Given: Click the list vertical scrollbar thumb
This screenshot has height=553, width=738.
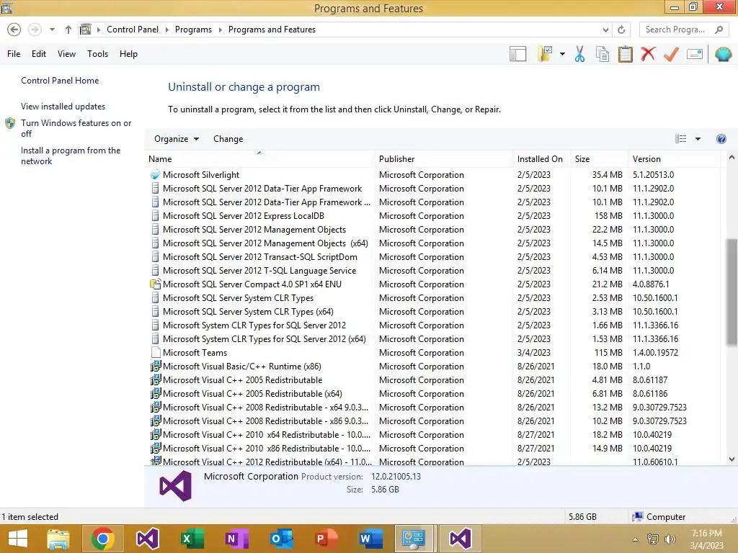Looking at the screenshot, I should 732,292.
